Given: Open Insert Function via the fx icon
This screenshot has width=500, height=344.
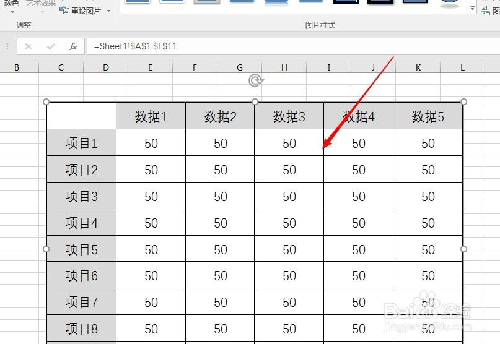Looking at the screenshot, I should (x=73, y=46).
